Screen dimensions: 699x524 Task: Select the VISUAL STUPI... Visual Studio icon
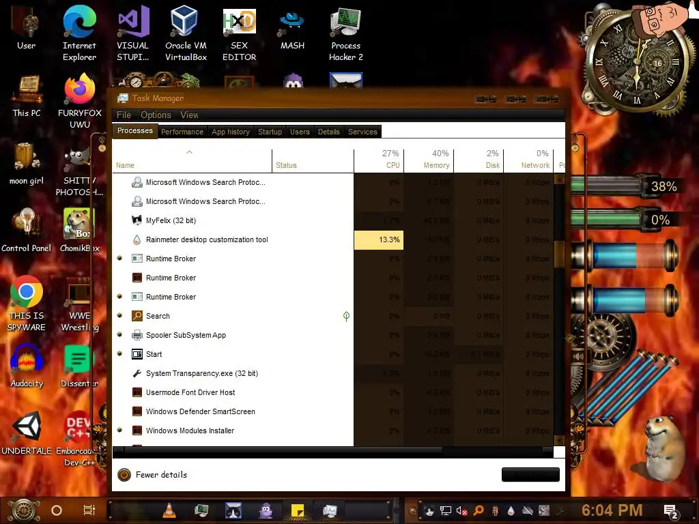[x=133, y=33]
